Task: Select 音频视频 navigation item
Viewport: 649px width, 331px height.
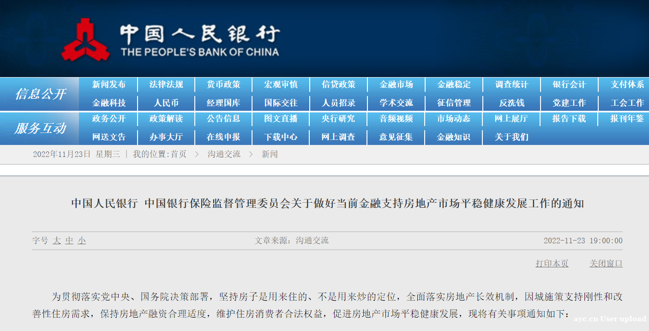Action: click(397, 119)
